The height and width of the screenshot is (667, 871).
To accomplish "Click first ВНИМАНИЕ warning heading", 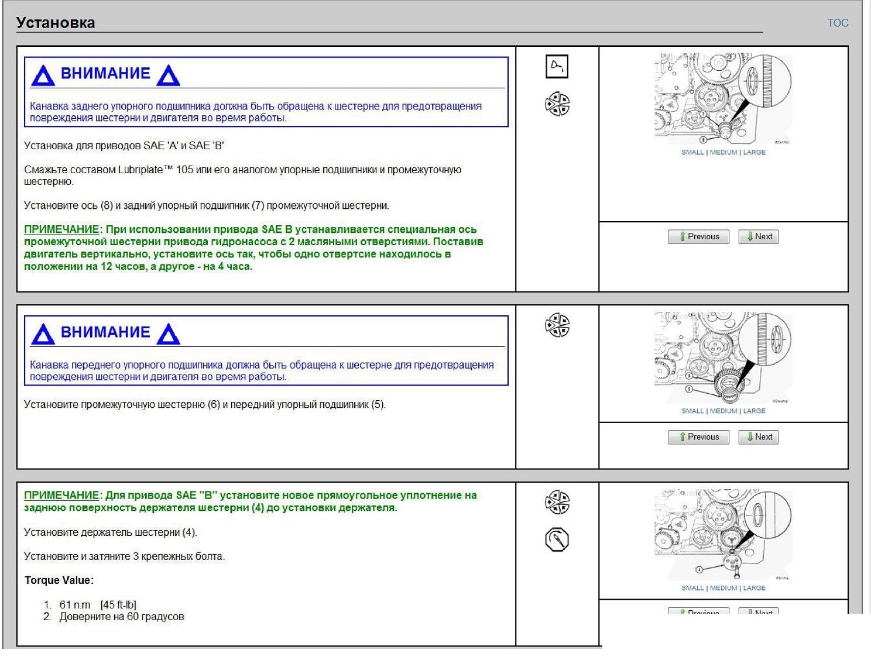I will [105, 74].
